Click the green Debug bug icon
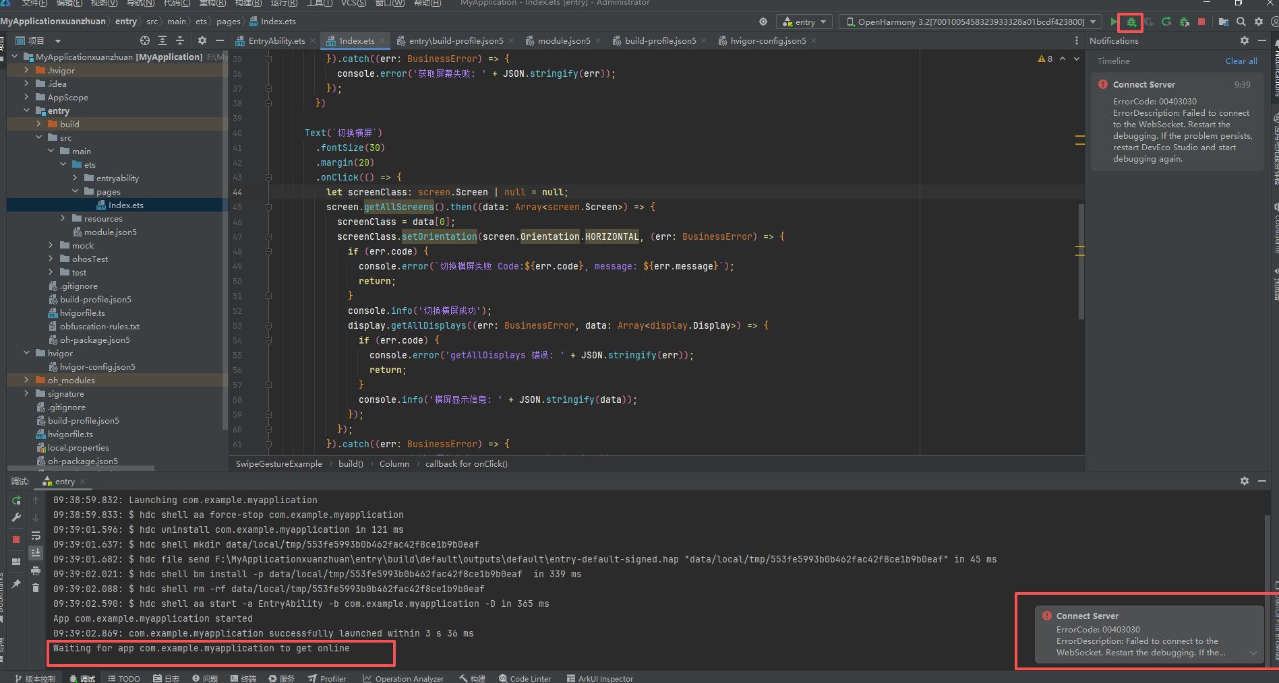 1131,22
